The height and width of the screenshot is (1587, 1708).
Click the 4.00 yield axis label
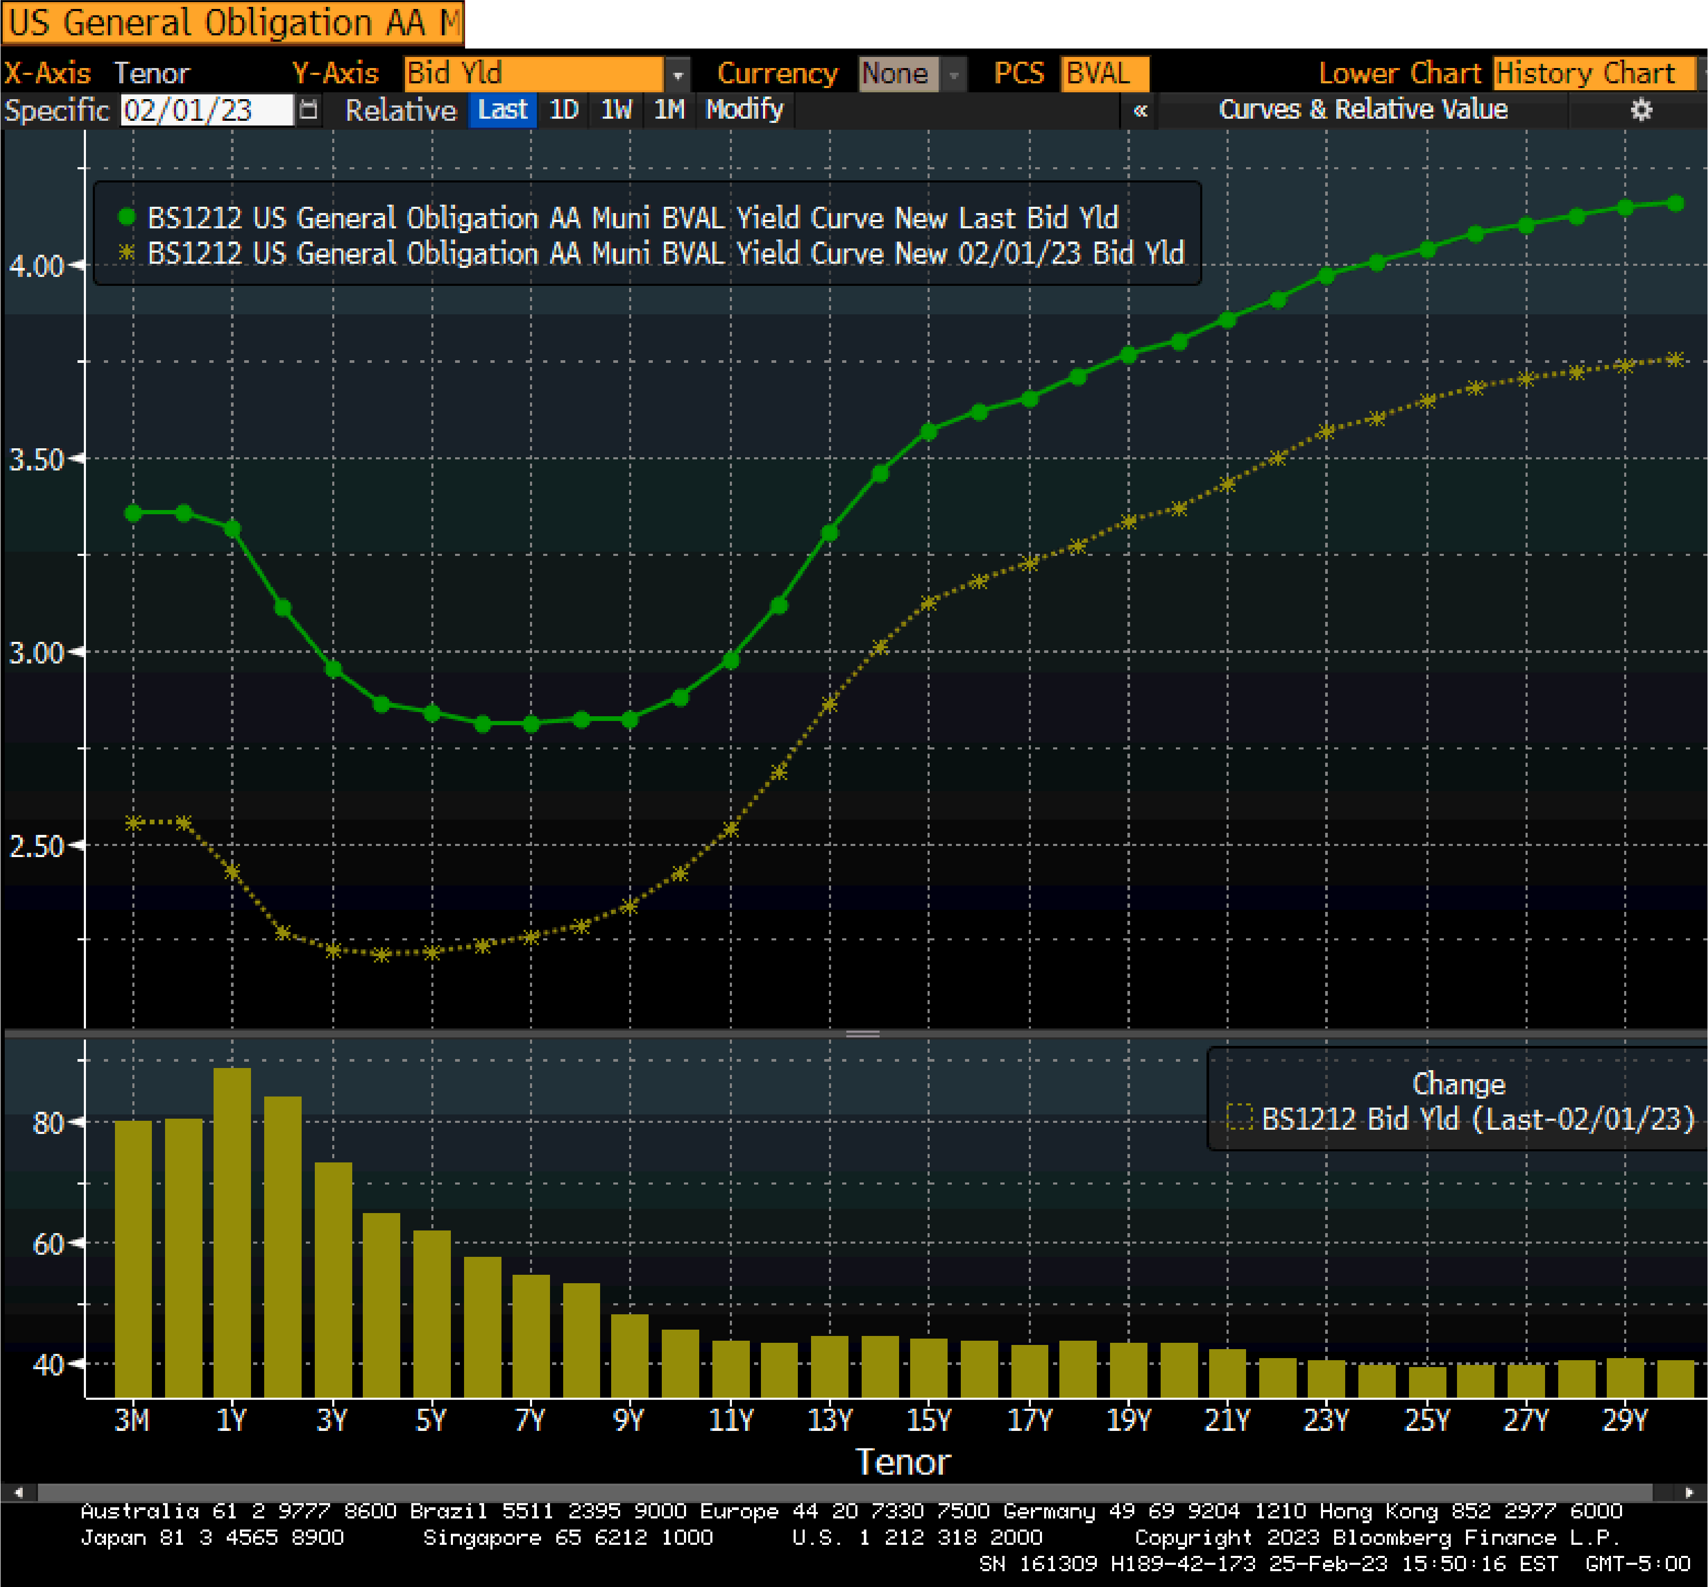tap(36, 266)
